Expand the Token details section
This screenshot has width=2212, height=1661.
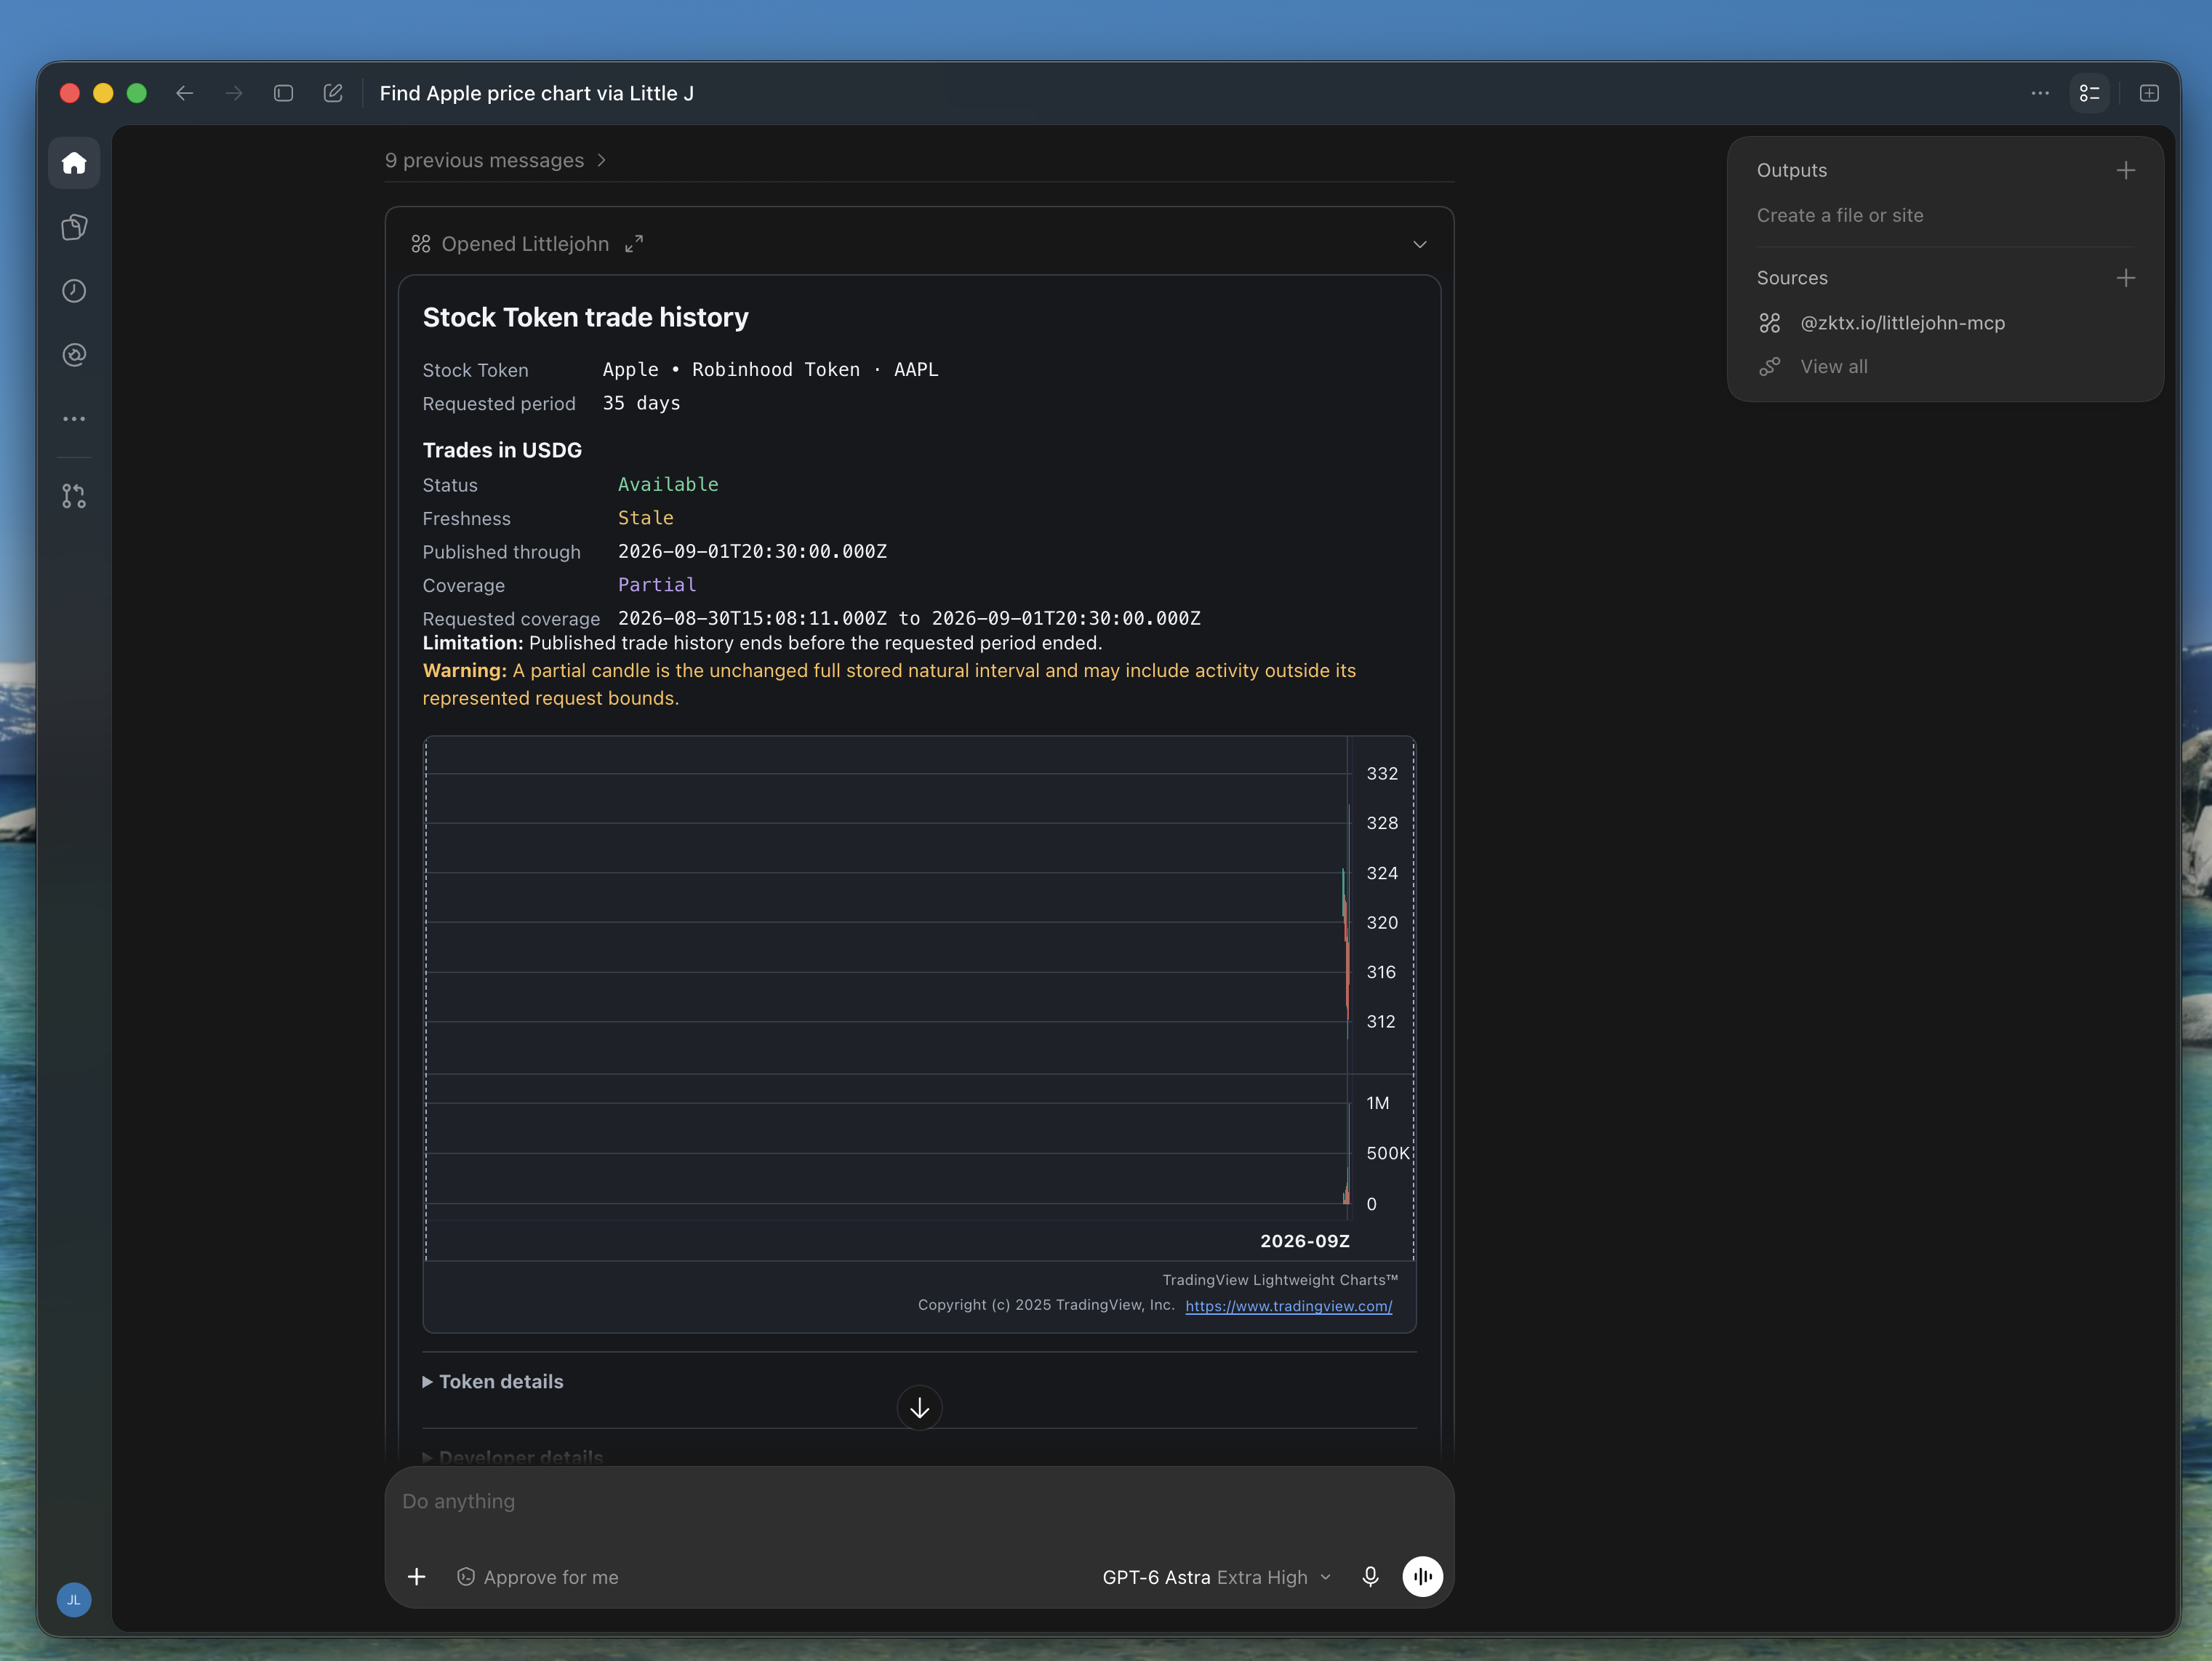[x=493, y=1381]
